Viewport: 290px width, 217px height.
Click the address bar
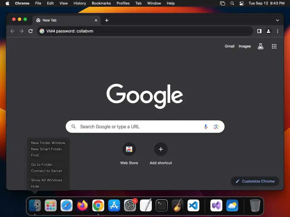pos(145,31)
